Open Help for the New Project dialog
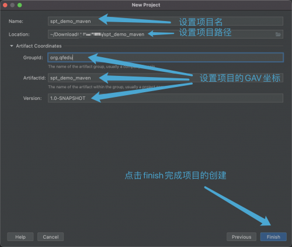Screen dimensions: 292x247 [20, 237]
